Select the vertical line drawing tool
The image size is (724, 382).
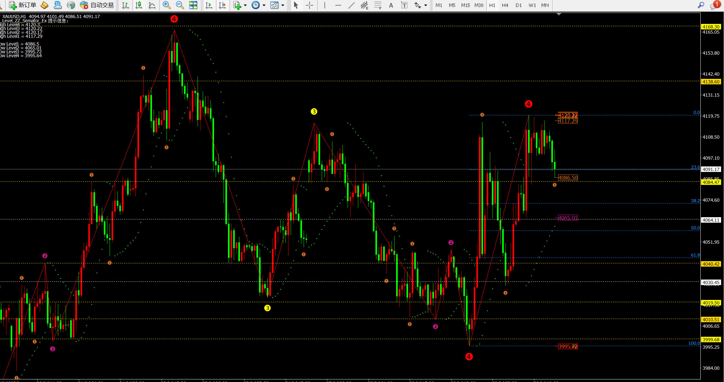pyautogui.click(x=324, y=5)
